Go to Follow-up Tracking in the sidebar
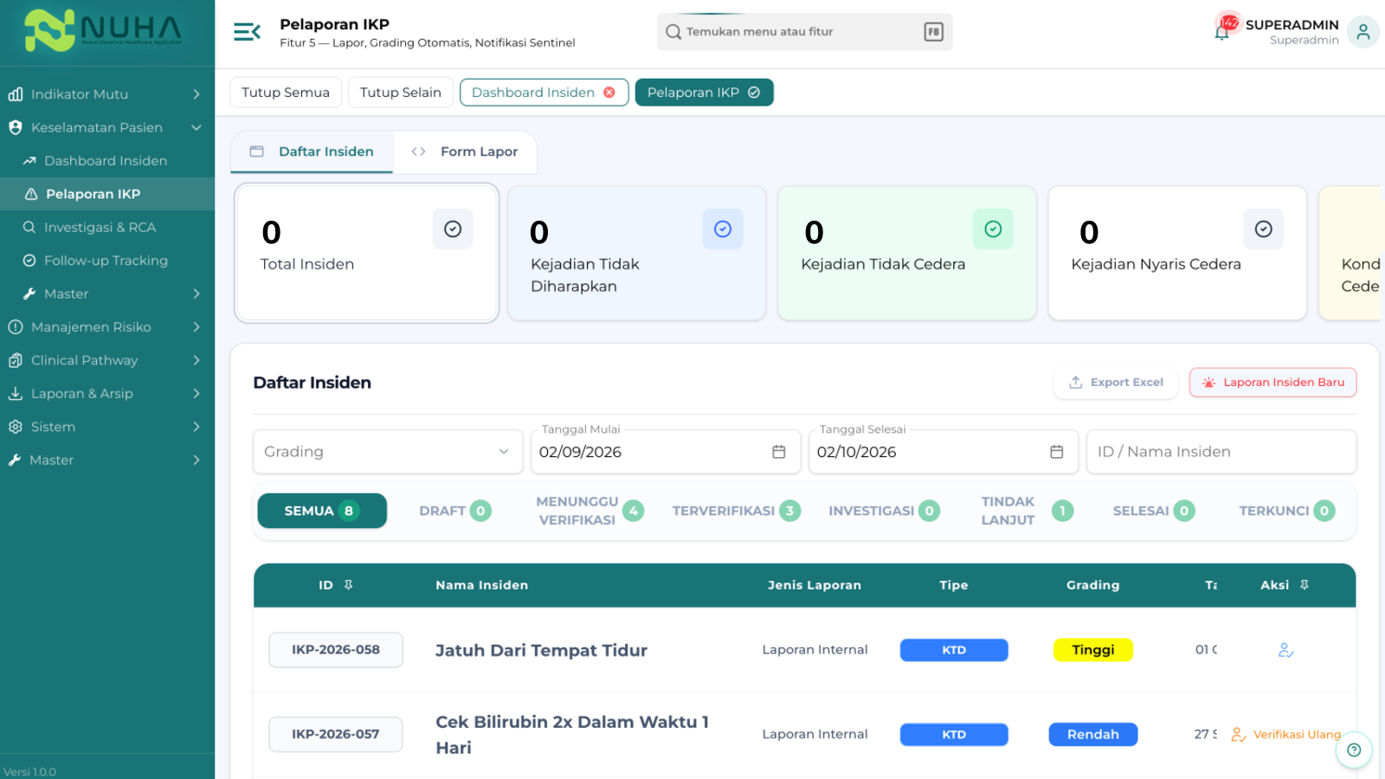1385x779 pixels. [x=107, y=261]
